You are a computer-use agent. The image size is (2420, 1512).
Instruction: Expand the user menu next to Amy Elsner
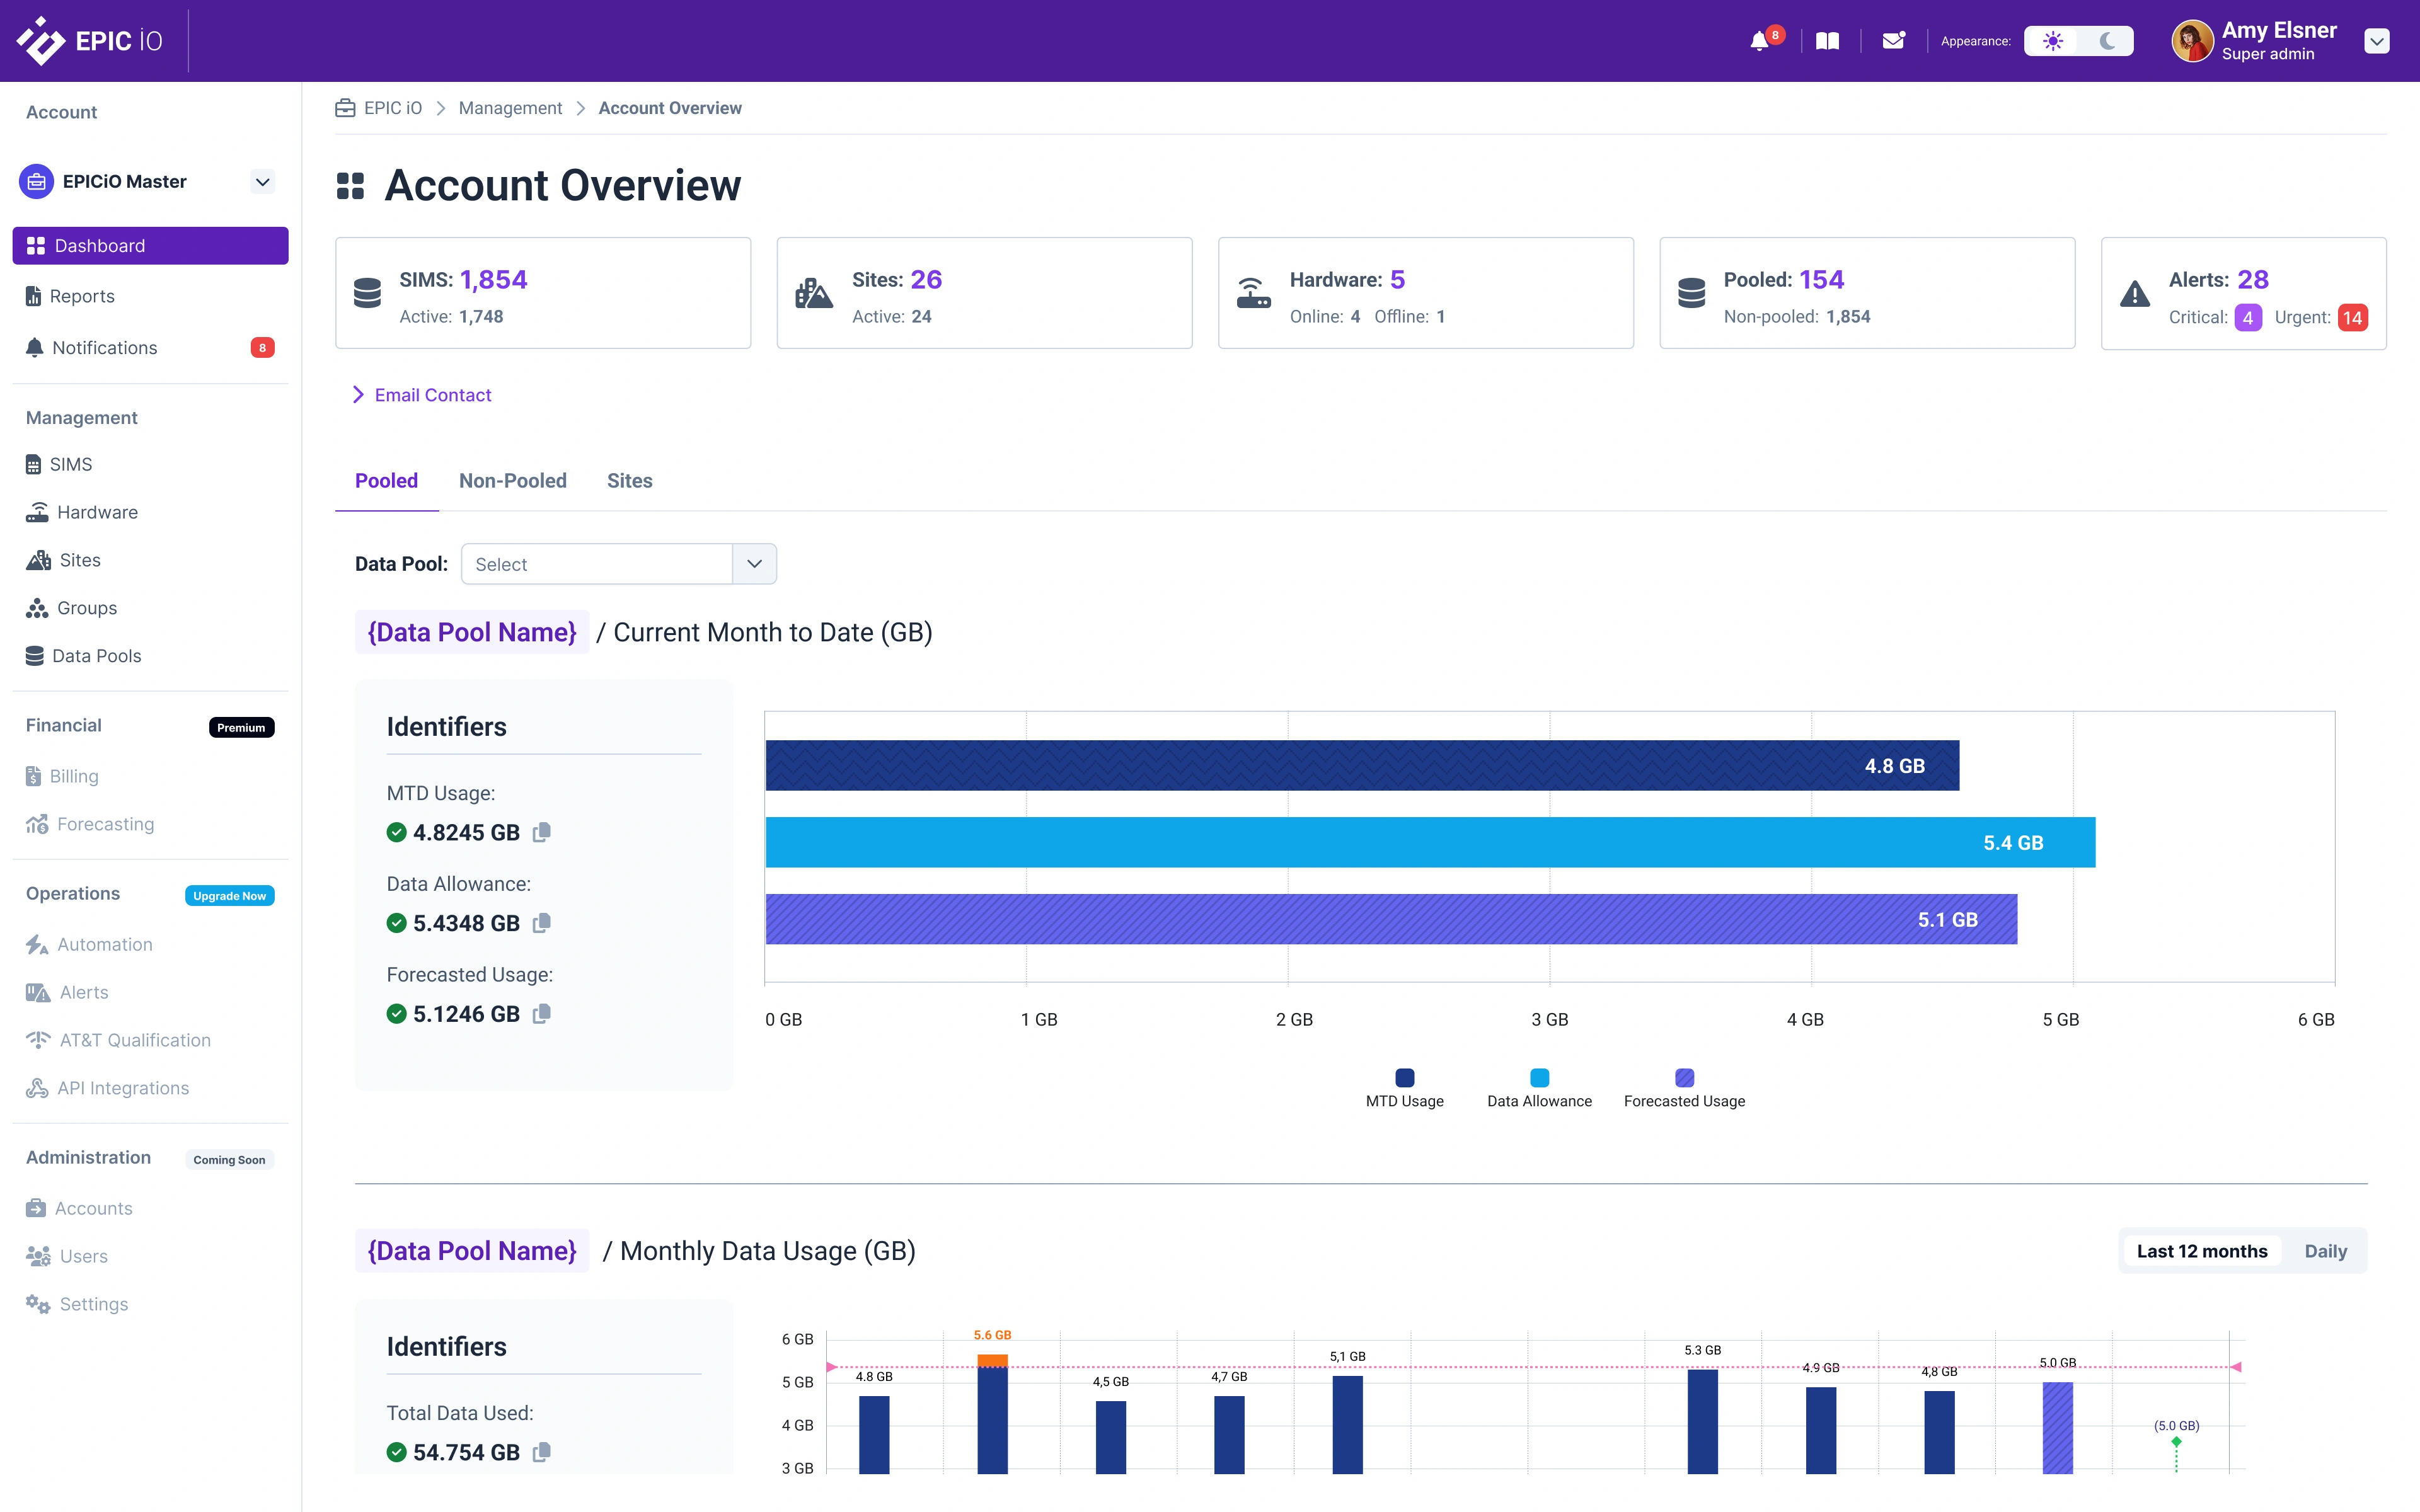[2377, 41]
